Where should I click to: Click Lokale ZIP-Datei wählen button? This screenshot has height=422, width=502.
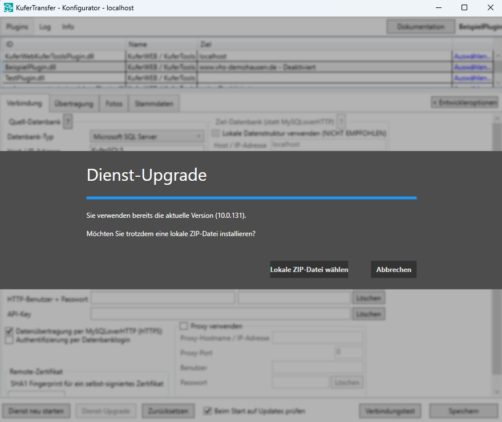click(309, 269)
